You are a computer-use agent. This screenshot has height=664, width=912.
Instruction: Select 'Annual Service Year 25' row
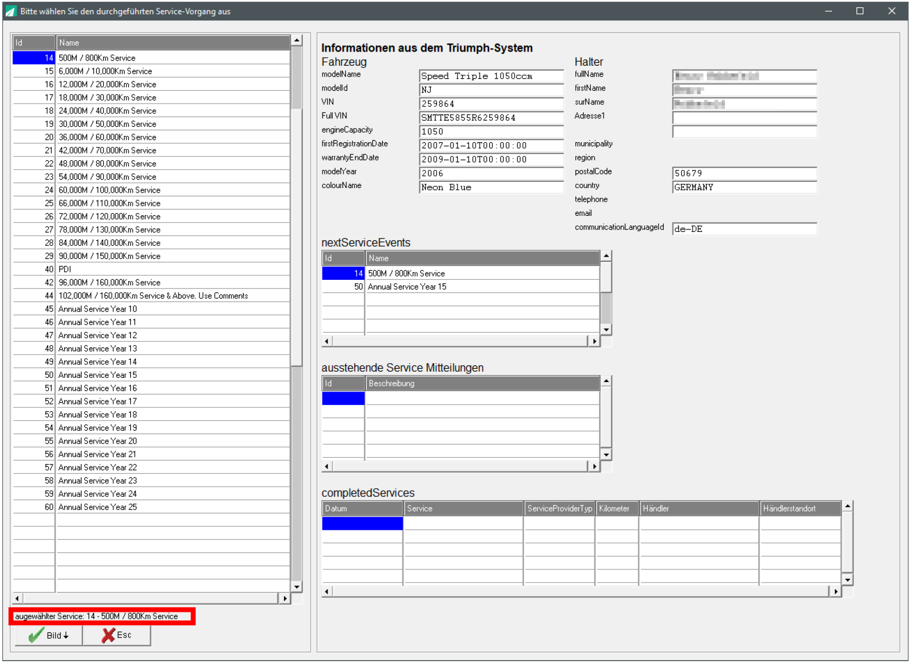(151, 507)
